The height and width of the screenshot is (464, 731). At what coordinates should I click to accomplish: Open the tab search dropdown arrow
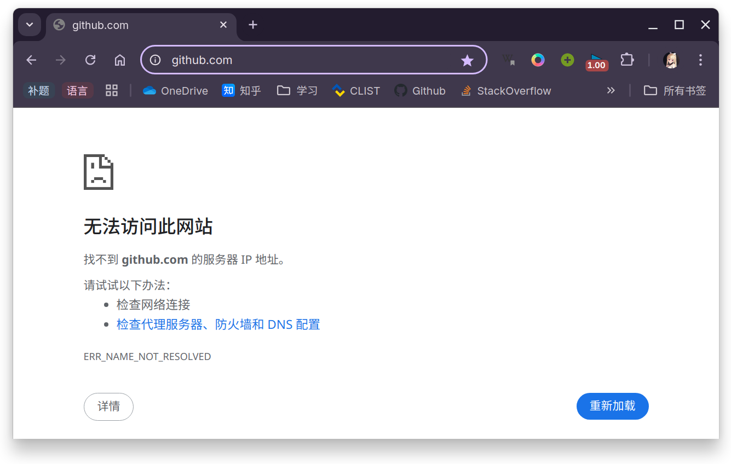[30, 25]
